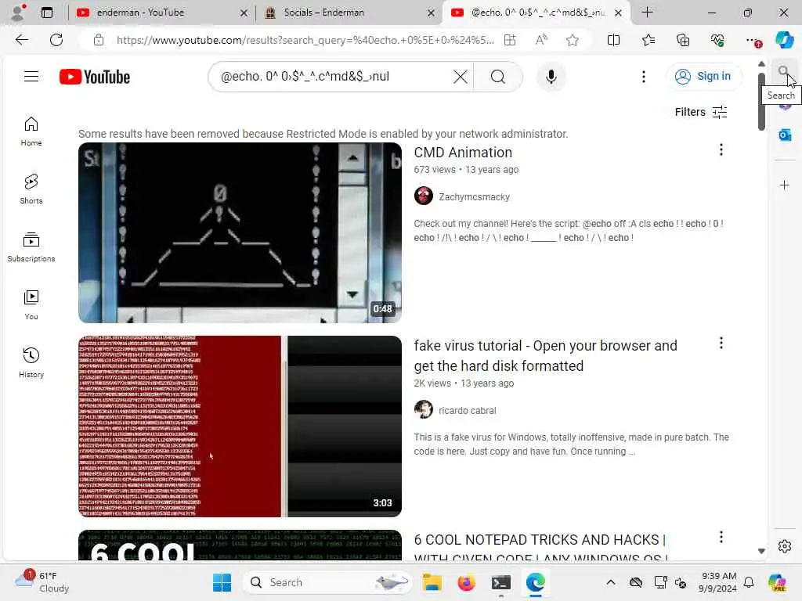Click the Sign in button
Image resolution: width=802 pixels, height=601 pixels.
click(x=703, y=77)
